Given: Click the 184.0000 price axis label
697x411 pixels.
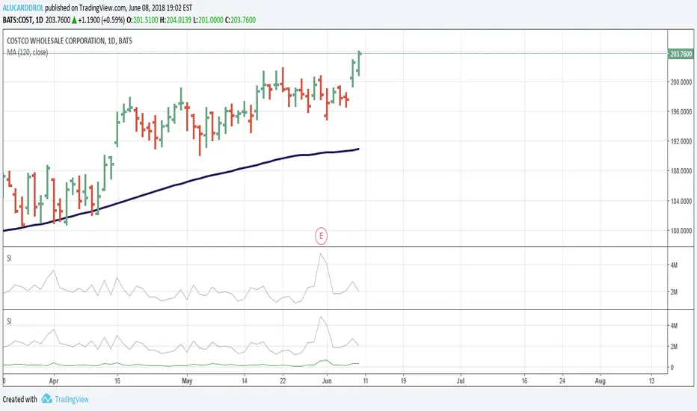Looking at the screenshot, I should (681, 201).
